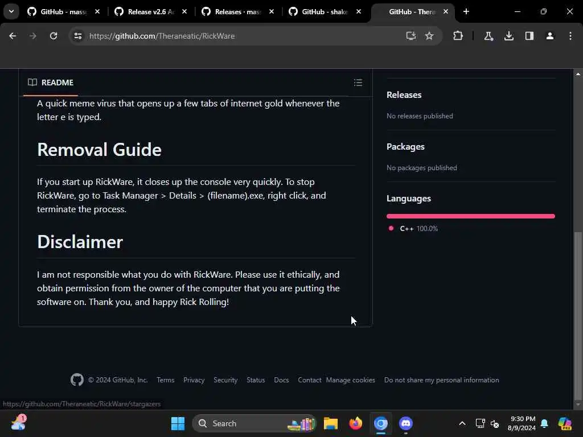Open the tab search dropdown arrow
The image size is (583, 437).
(x=11, y=11)
